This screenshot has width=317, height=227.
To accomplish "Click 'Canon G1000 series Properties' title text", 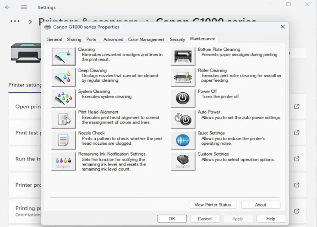I will point(86,27).
